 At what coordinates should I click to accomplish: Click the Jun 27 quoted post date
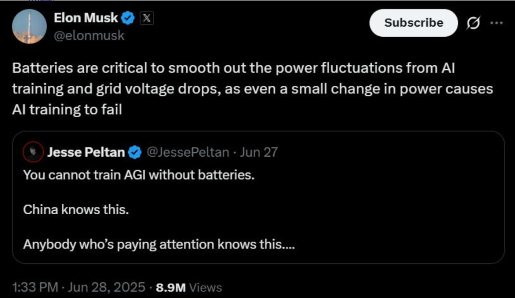tap(258, 152)
